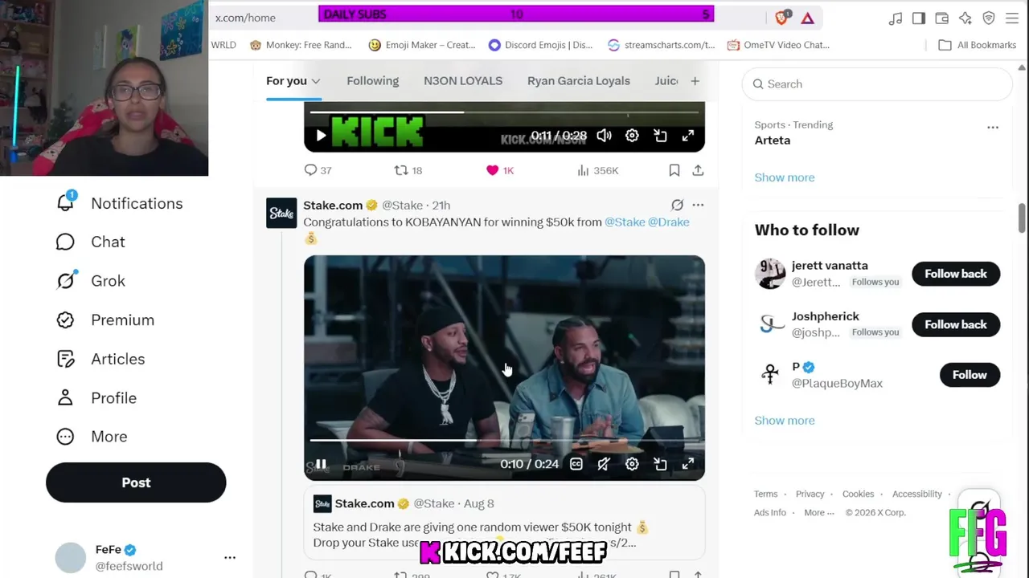Follow back jerett vanatta
The image size is (1029, 578).
click(956, 274)
